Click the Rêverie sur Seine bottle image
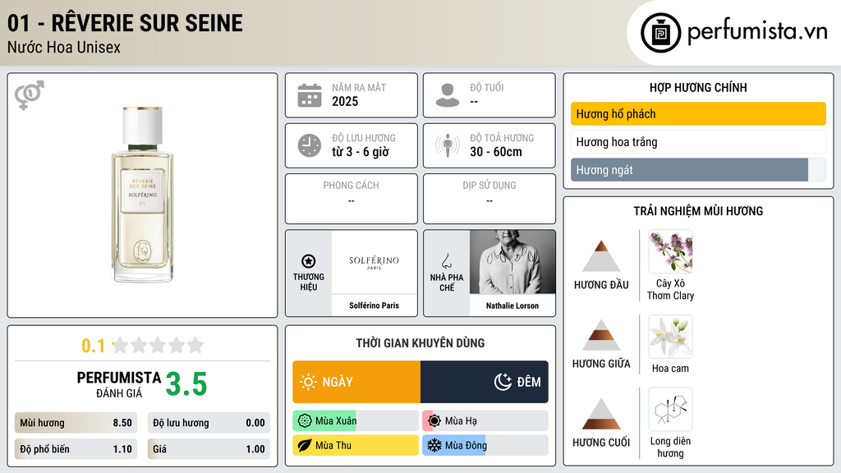Viewport: 841px width, 473px height. tap(143, 194)
